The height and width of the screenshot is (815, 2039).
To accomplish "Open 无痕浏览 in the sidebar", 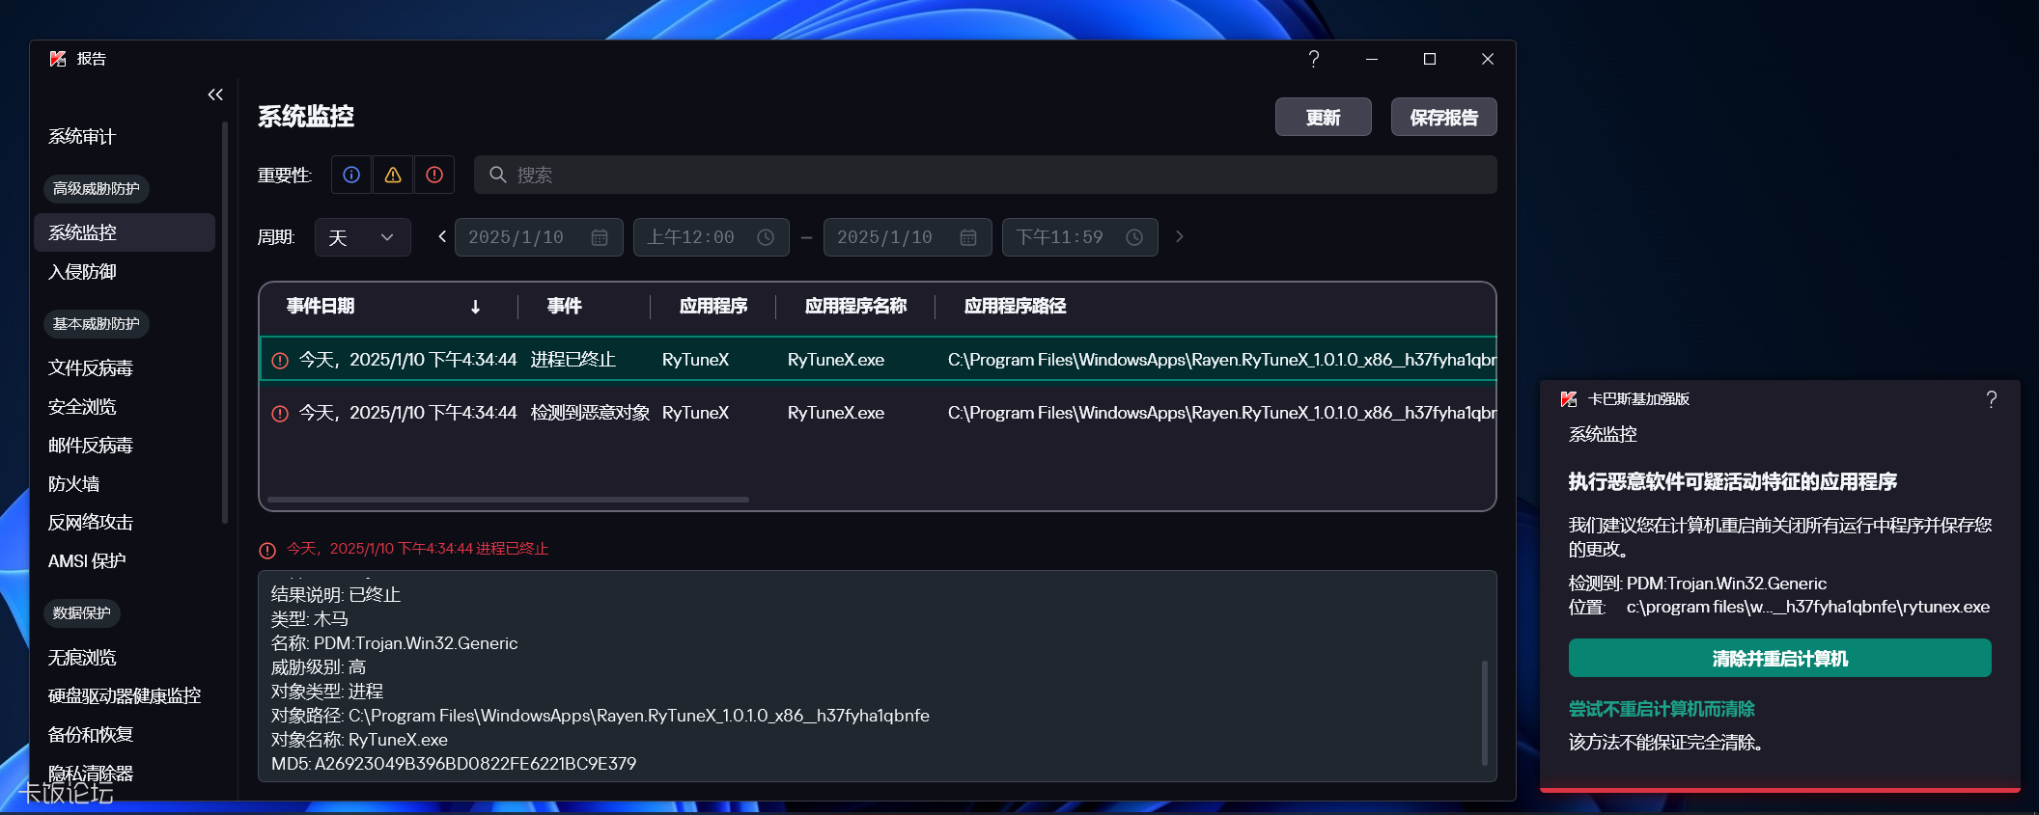I will [x=82, y=657].
